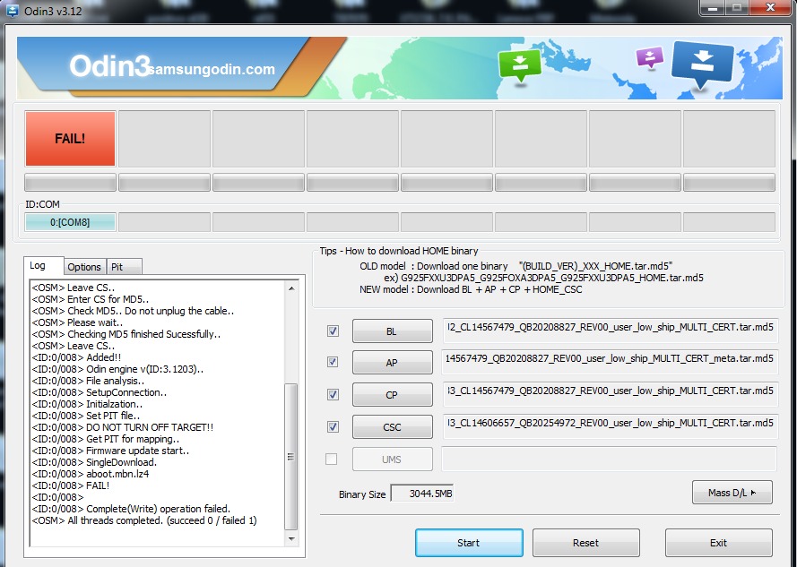This screenshot has height=567, width=797.
Task: Click the 'Tips - How to download HOME binary' heading
Action: click(399, 251)
